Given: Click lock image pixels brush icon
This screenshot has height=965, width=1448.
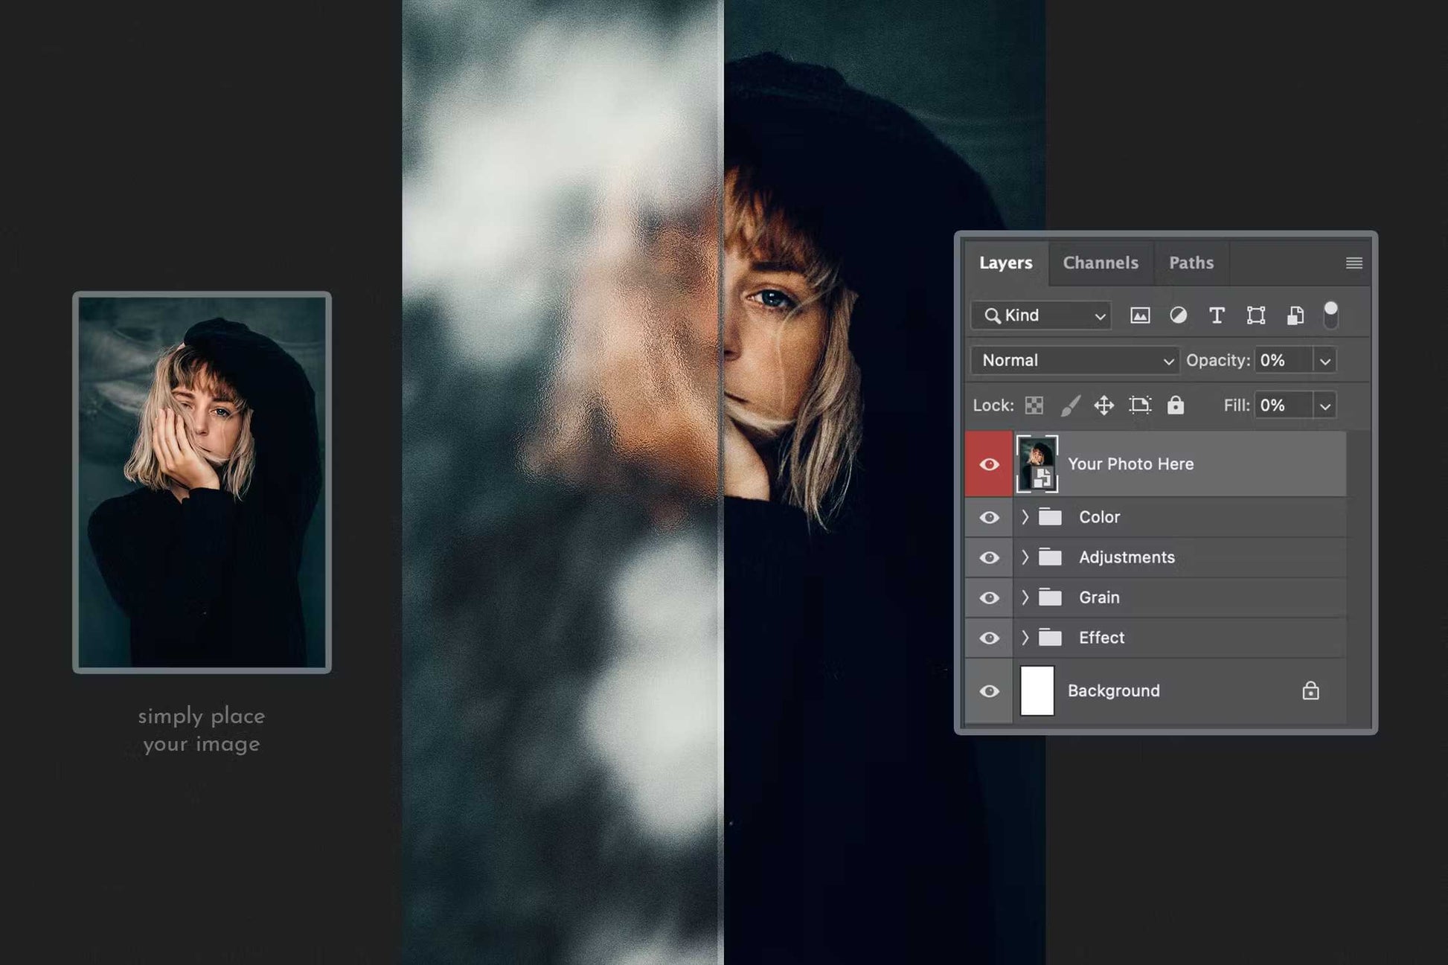Looking at the screenshot, I should (1069, 405).
